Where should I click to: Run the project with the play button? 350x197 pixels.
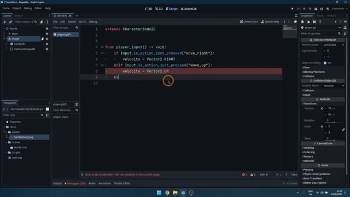tap(292, 9)
